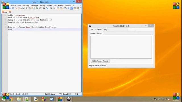The height and width of the screenshot is (102, 182).
Task: Open the Help menu in Stealth CORE
Action: tap(106, 30)
